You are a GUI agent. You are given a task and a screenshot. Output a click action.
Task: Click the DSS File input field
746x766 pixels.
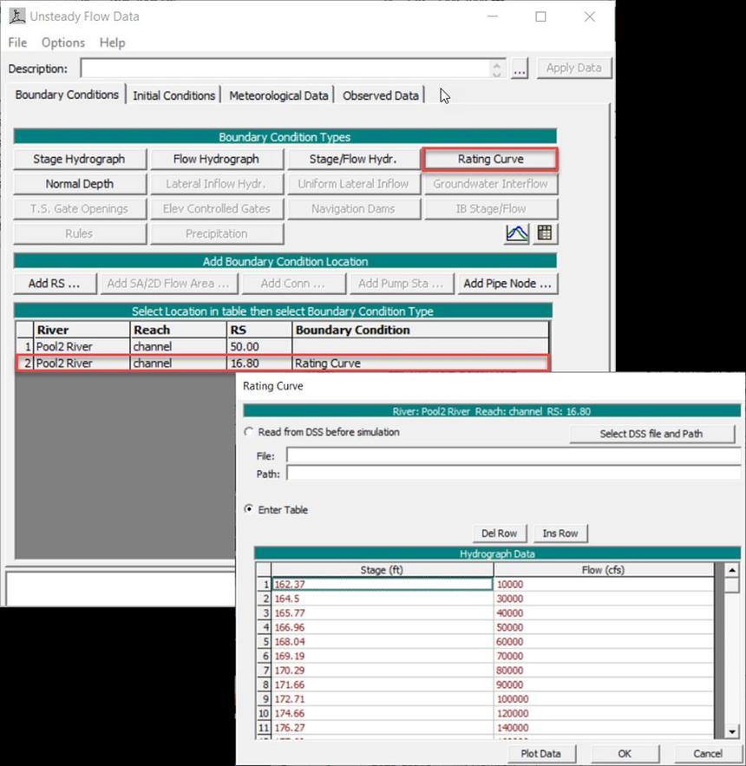click(514, 455)
